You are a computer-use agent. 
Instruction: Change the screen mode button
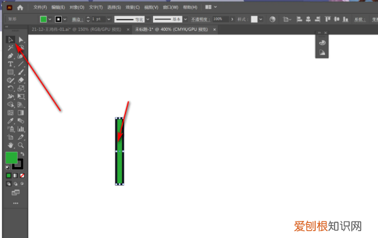15,193
